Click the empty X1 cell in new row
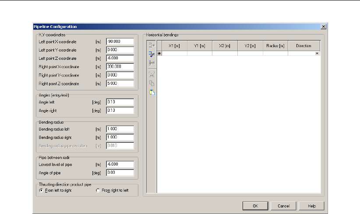 pos(174,54)
